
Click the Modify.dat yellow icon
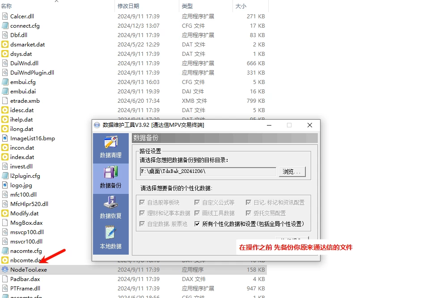5,213
